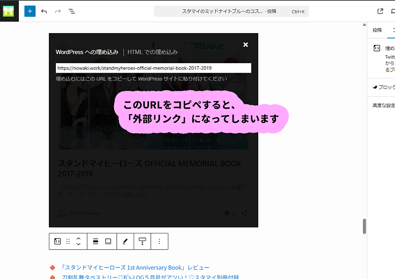This screenshot has width=395, height=279.
Task: Click the embed block icon in sidebar
Action: [377, 48]
